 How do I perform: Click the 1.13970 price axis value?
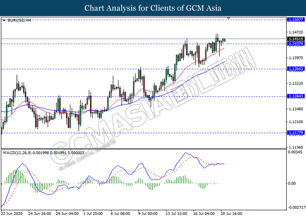pyautogui.click(x=296, y=58)
